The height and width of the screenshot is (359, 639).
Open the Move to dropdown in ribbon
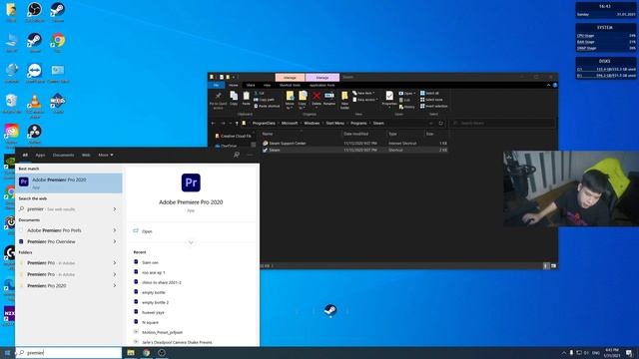(x=290, y=100)
